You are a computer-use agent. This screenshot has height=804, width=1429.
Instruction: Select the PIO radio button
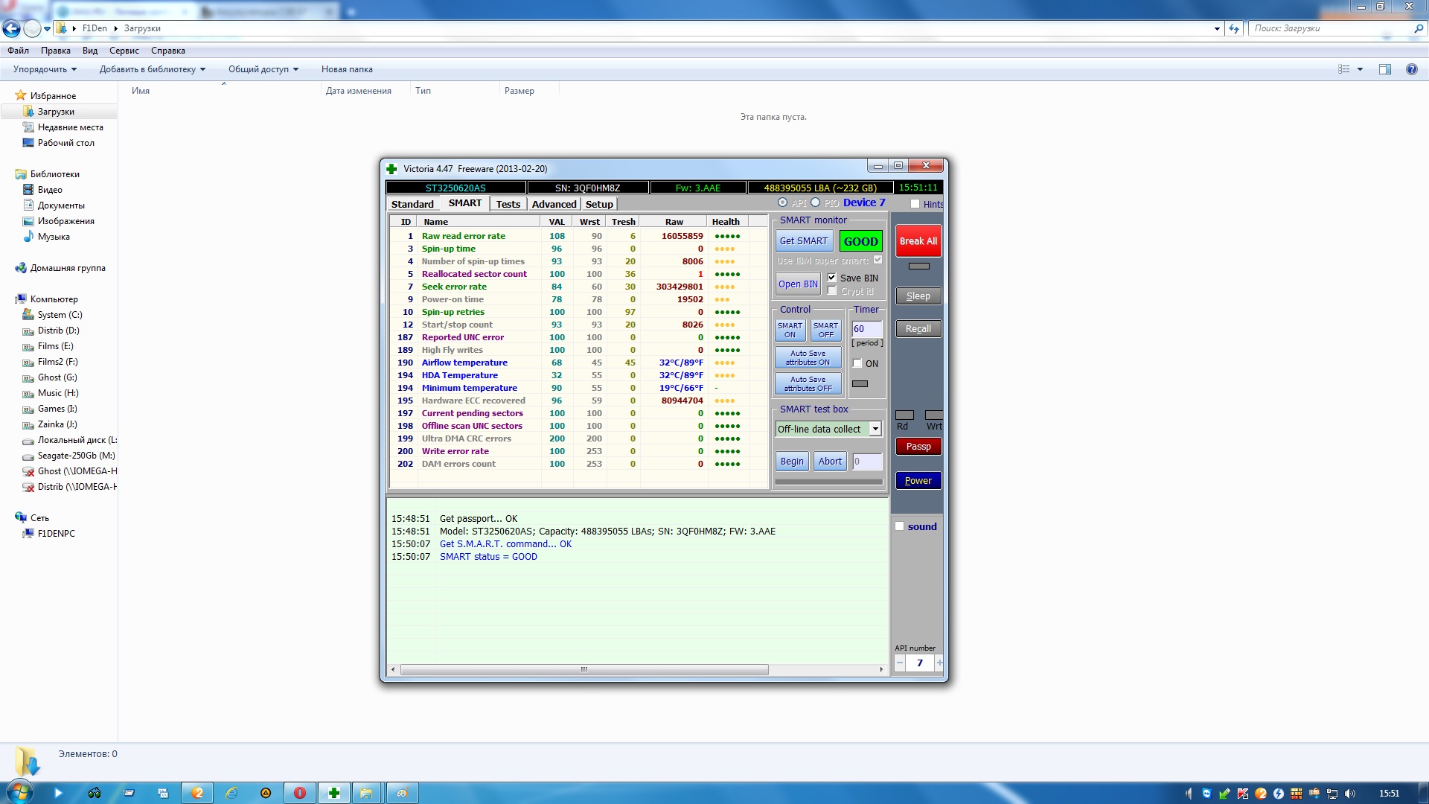816,202
